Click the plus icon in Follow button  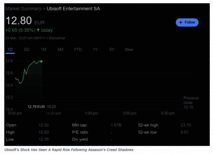tap(181, 22)
